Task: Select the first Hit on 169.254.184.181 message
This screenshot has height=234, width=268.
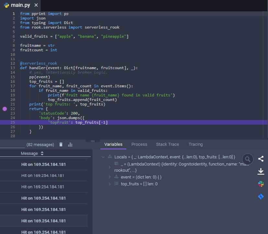Action: [43, 165]
